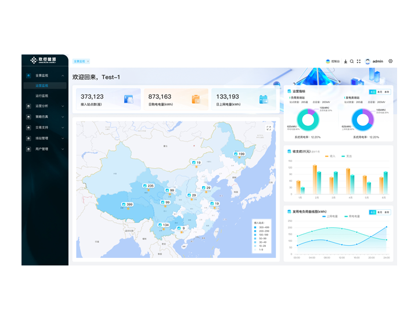418x313 pixels.
Task: Open settings gear next to admin
Action: click(x=391, y=61)
